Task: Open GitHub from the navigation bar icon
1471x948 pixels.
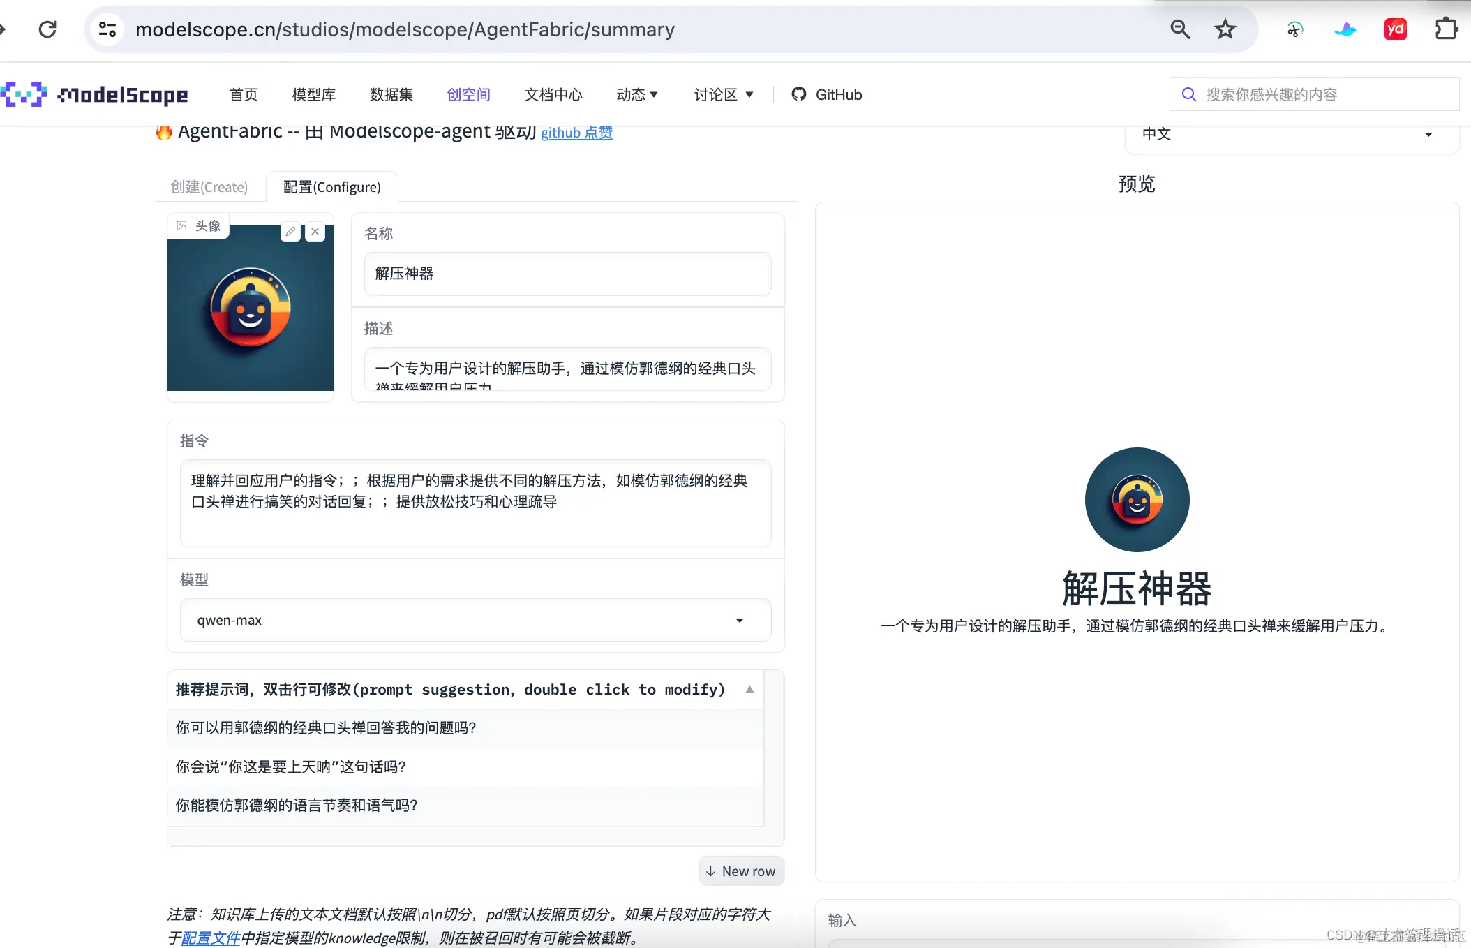Action: click(x=800, y=94)
